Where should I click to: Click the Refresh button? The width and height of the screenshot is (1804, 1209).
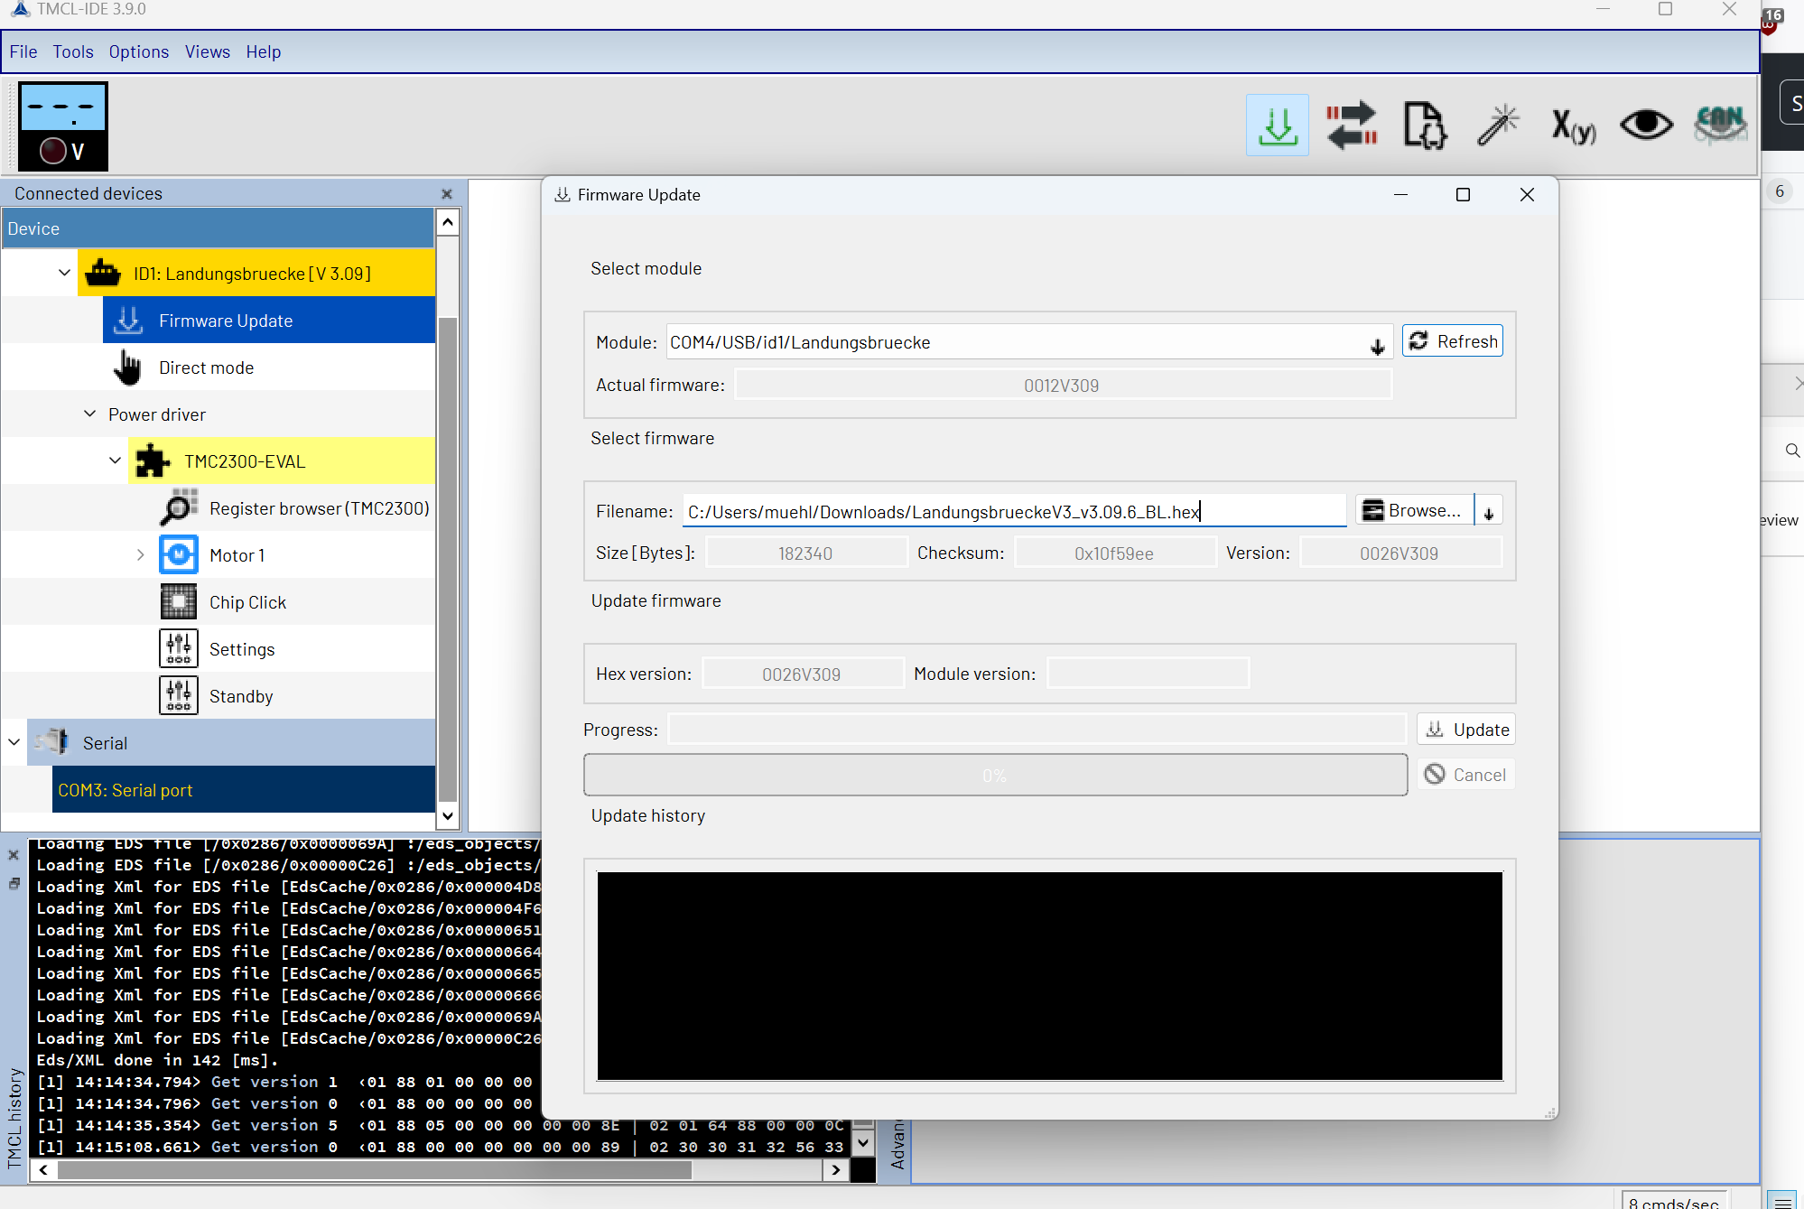click(1453, 341)
